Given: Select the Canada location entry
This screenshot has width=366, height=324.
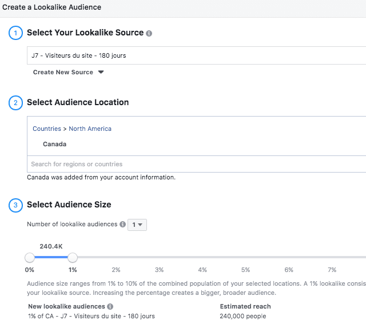Looking at the screenshot, I should coord(55,144).
